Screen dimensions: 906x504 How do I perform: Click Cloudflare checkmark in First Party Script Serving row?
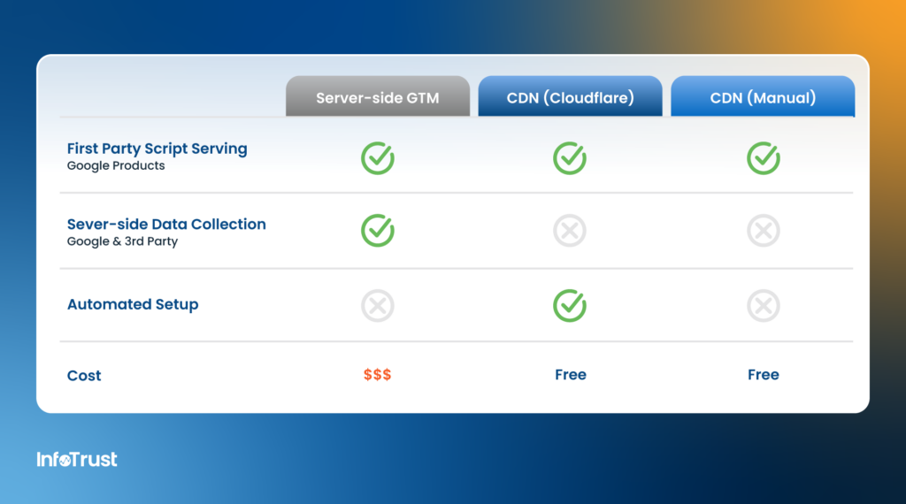pos(570,158)
